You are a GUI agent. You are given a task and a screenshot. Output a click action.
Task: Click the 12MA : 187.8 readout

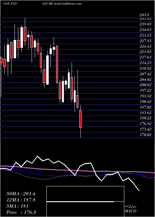click(21, 200)
